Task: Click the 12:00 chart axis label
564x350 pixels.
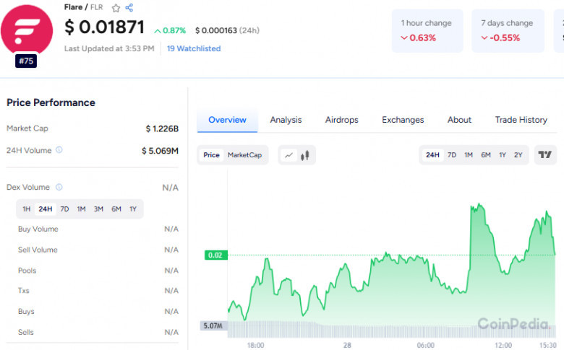Action: coord(503,346)
